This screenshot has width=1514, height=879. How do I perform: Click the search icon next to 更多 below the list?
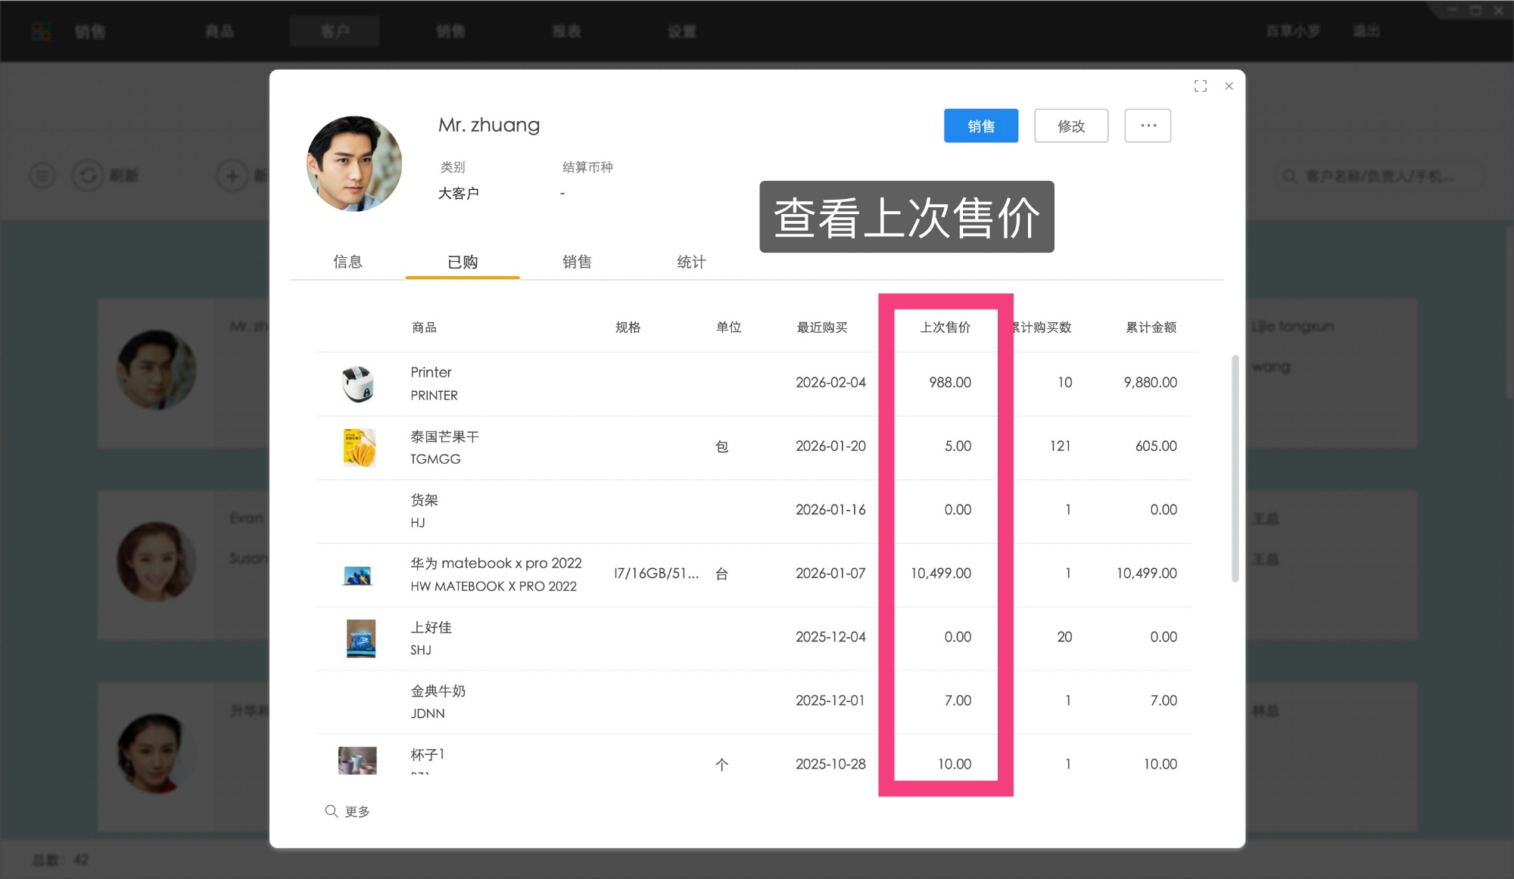click(331, 811)
